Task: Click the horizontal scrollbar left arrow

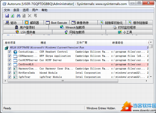Action: click(5, 81)
